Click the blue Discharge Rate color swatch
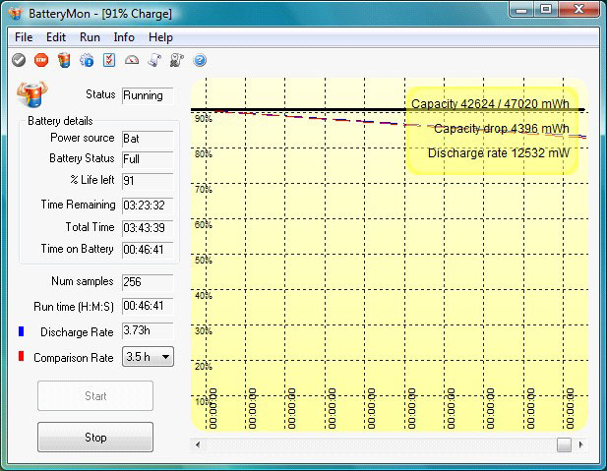The image size is (607, 471). (21, 331)
